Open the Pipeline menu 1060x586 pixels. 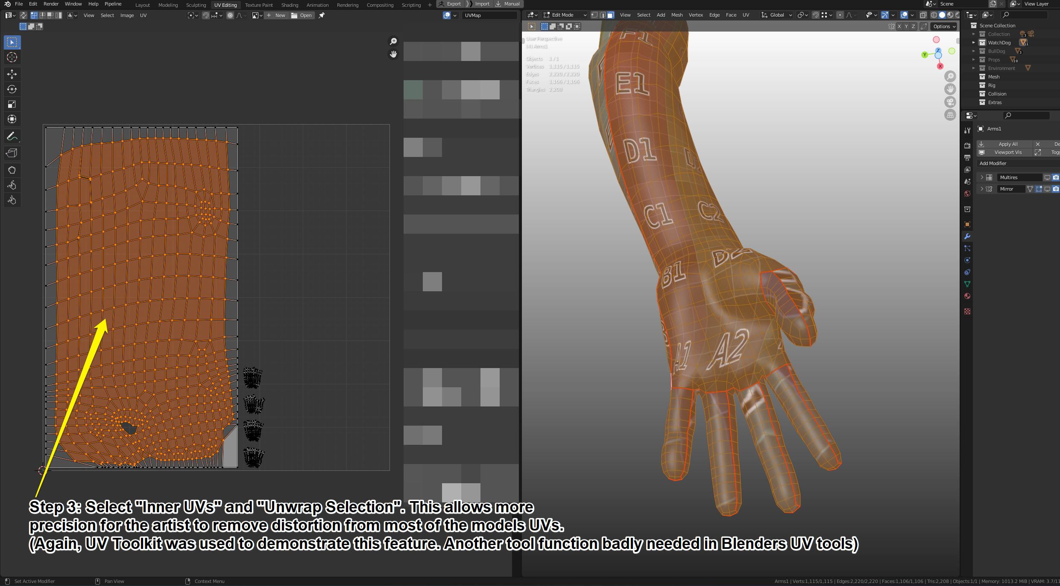point(113,4)
